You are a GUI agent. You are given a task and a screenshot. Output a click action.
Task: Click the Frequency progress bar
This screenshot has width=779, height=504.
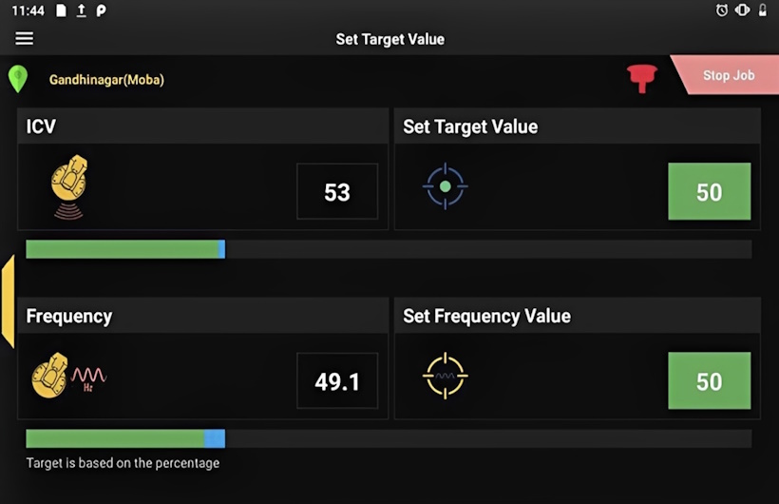pos(388,438)
